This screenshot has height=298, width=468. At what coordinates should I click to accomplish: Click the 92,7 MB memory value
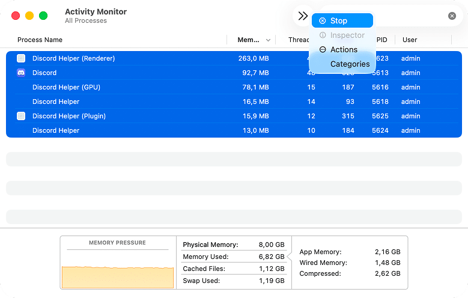click(x=255, y=73)
